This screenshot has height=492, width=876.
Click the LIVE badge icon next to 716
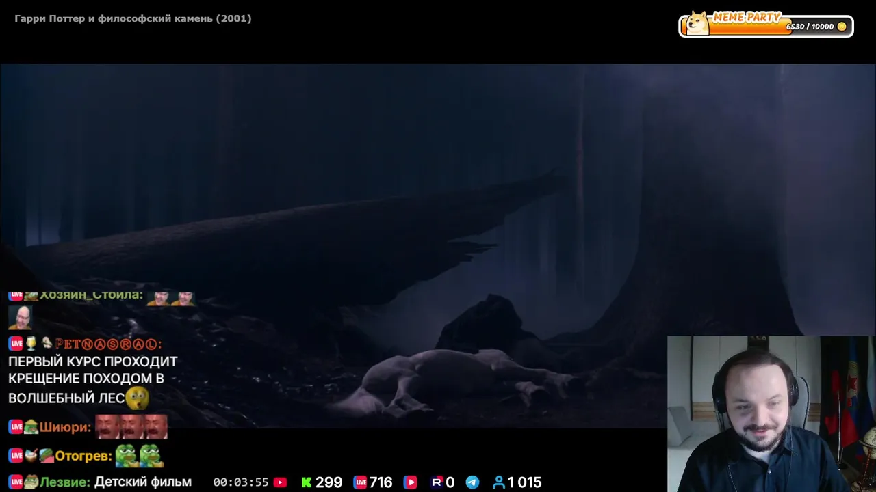(361, 482)
